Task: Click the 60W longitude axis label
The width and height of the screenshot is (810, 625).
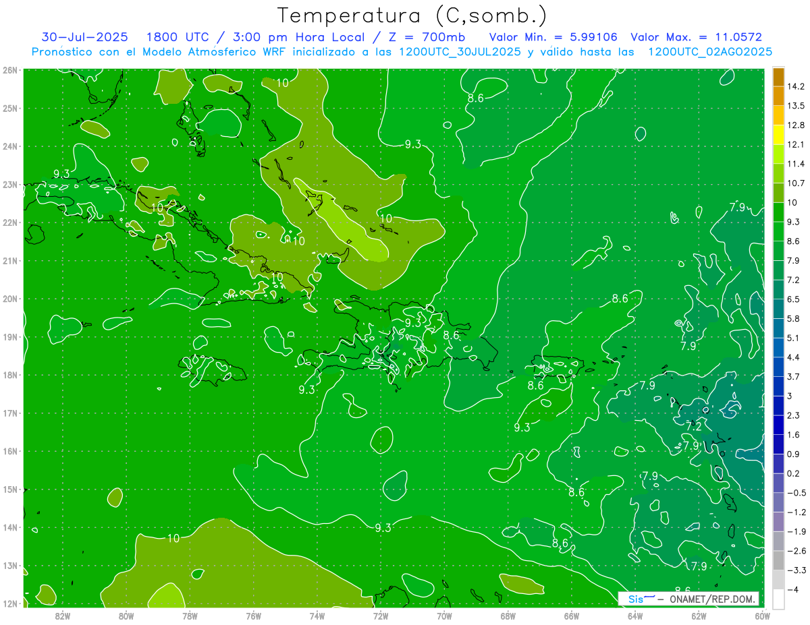Action: (762, 616)
